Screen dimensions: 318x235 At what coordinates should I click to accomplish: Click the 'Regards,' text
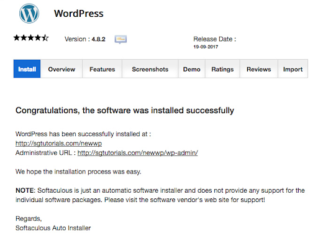[x=29, y=219]
